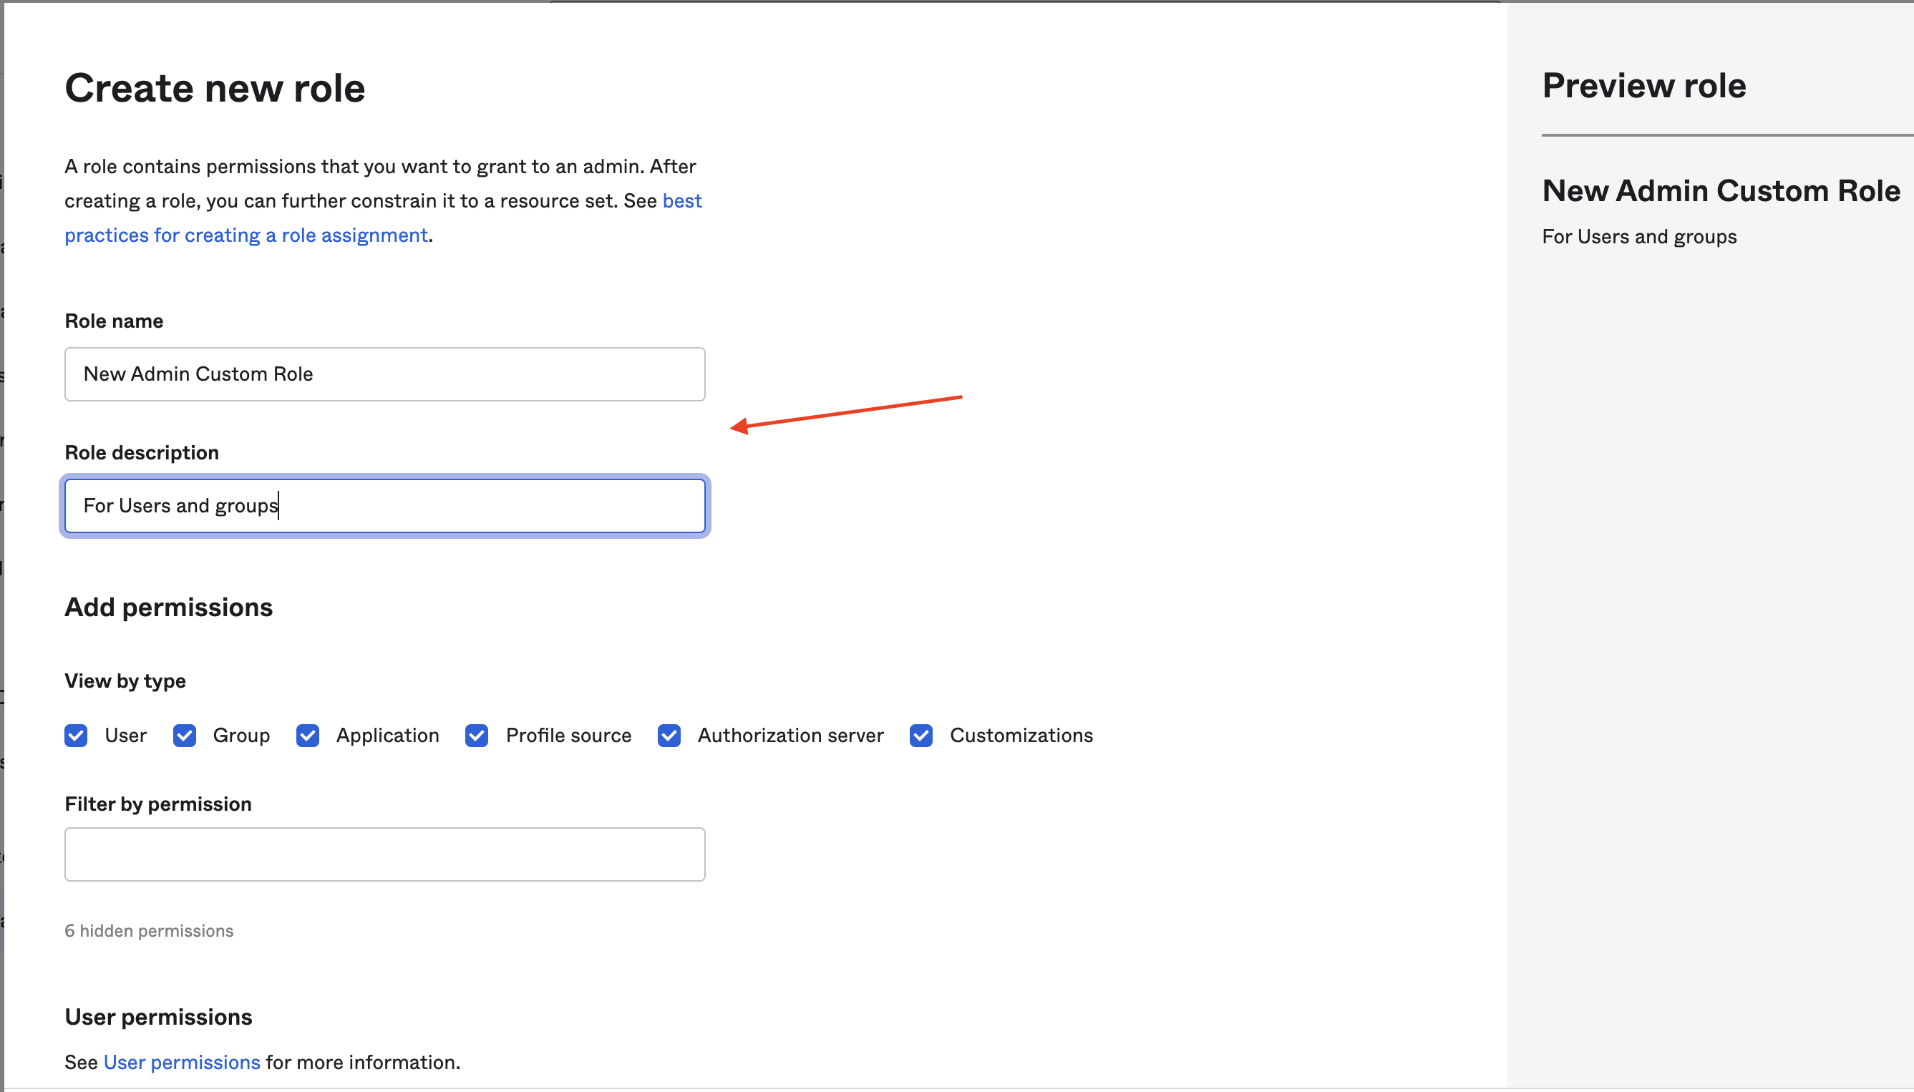Screen dimensions: 1914x1092
Task: Uncheck the User view type checkbox
Action: point(76,736)
